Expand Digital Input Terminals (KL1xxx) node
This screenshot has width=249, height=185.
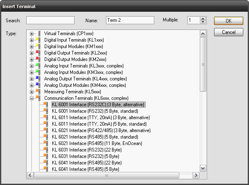click(x=31, y=40)
